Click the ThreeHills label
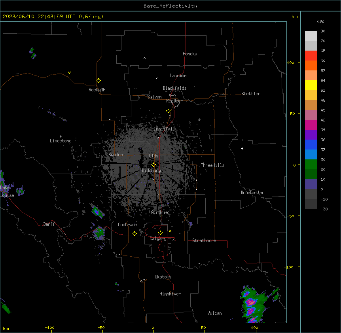The width and height of the screenshot is (341, 333). click(212, 165)
